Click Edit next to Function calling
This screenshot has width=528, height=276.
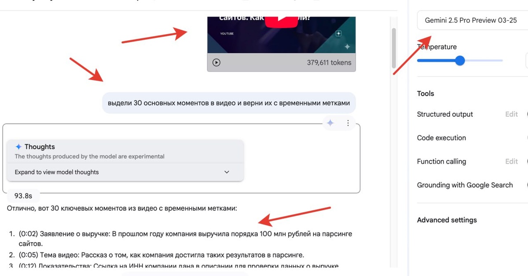click(511, 161)
